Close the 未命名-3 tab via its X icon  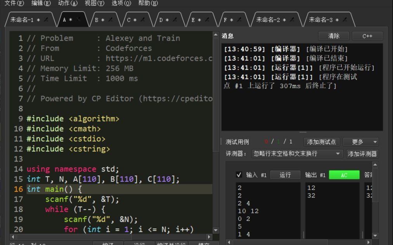[x=345, y=19]
